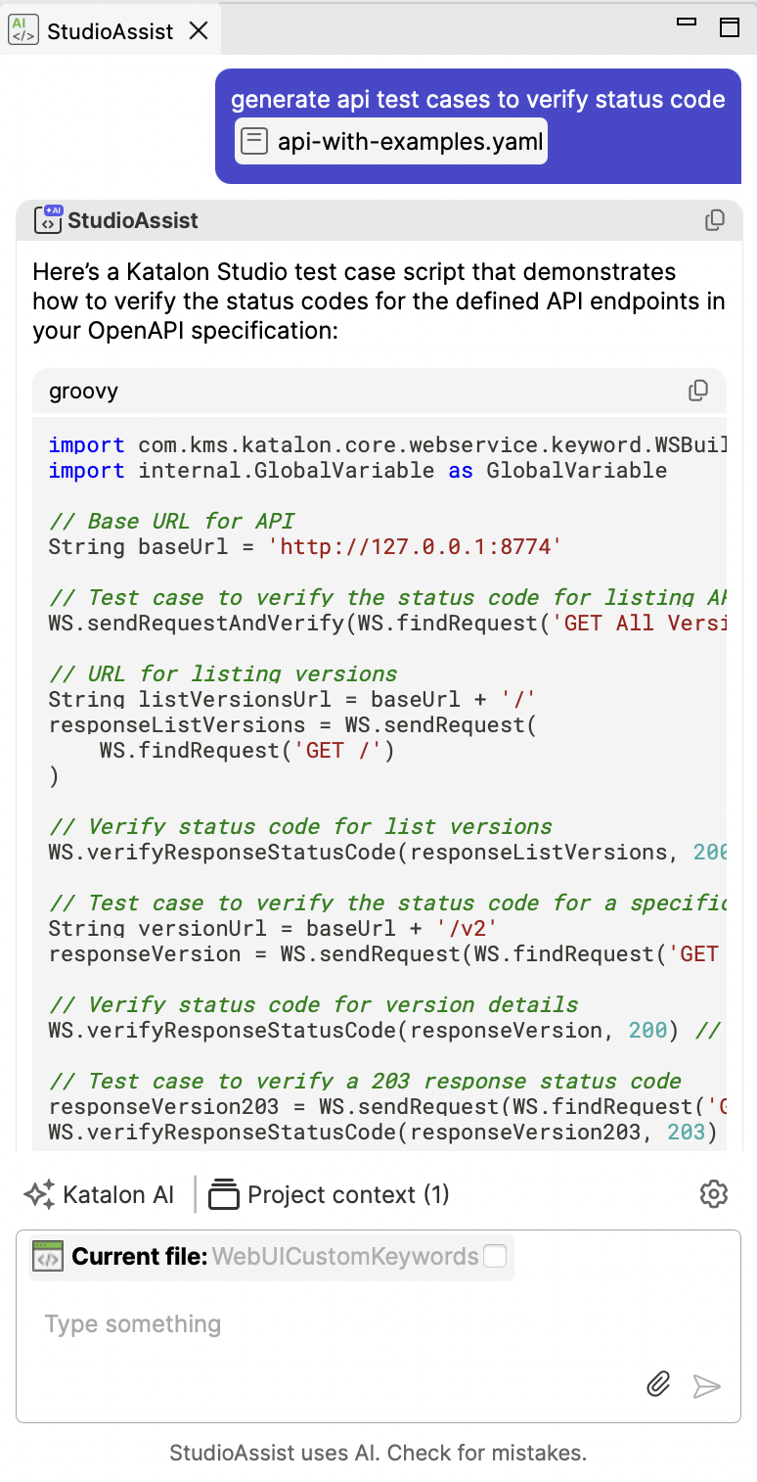
Task: Click the Current file code icon
Action: tap(48, 1256)
